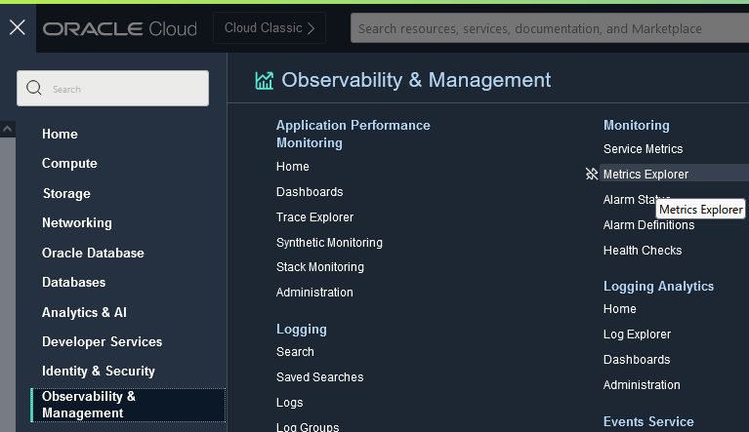The height and width of the screenshot is (432, 749).
Task: Open Trace Explorer
Action: [314, 216]
